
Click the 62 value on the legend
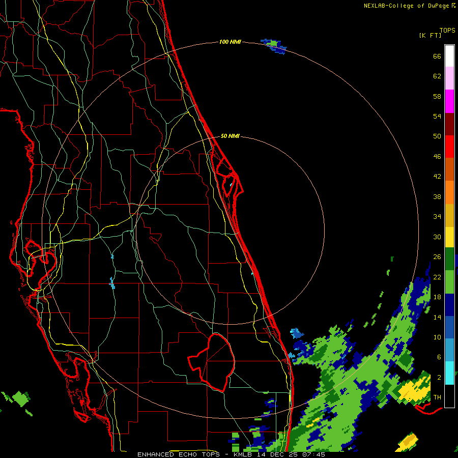(437, 76)
